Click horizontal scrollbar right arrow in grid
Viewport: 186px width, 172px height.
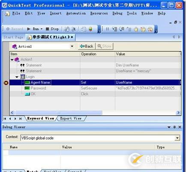point(178,113)
